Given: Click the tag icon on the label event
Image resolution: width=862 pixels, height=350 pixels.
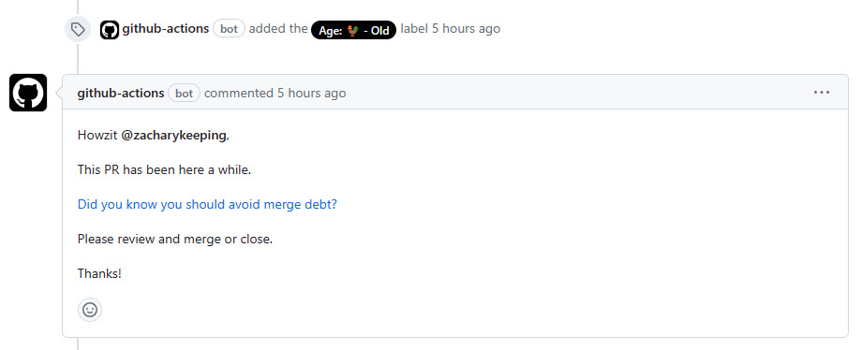Looking at the screenshot, I should tap(78, 29).
